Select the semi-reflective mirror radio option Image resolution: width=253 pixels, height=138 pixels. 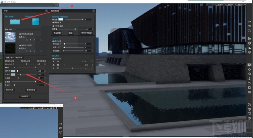[53, 26]
